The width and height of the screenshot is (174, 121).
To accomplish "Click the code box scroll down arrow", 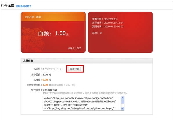I will (x=122, y=109).
